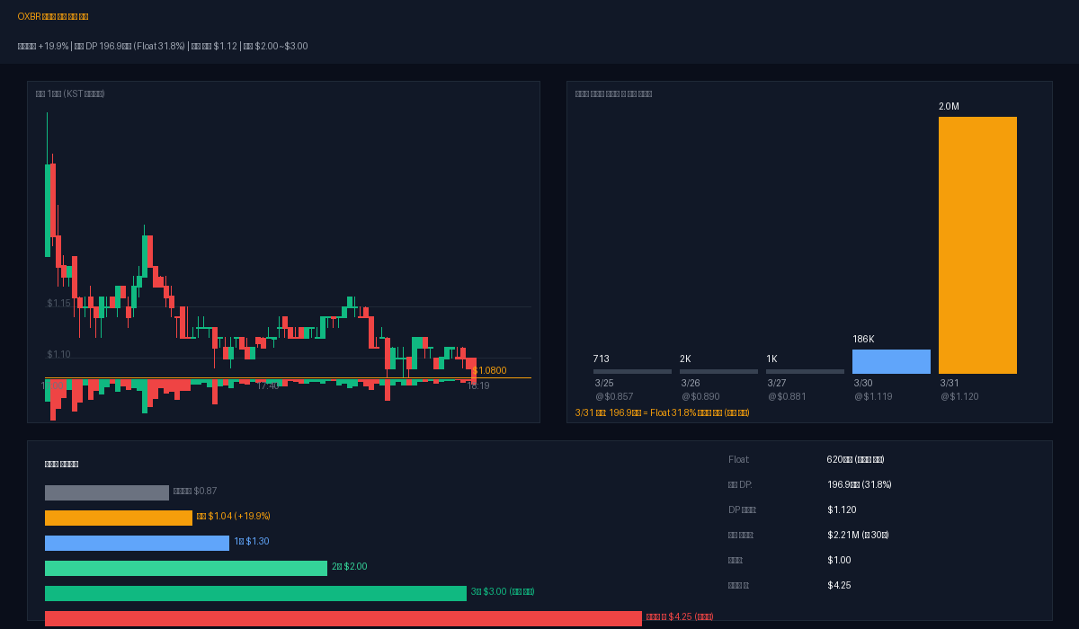The height and width of the screenshot is (629, 1079).
Task: Click the red $4.25 label
Action: pyautogui.click(x=680, y=617)
